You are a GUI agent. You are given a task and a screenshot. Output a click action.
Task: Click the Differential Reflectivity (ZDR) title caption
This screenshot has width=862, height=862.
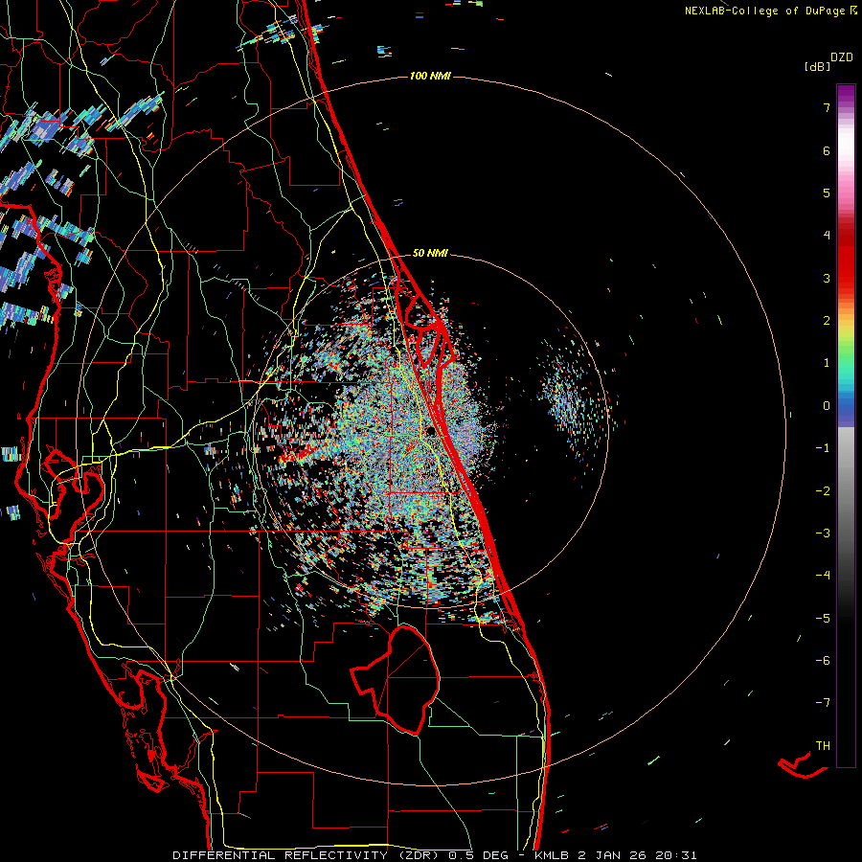click(306, 855)
